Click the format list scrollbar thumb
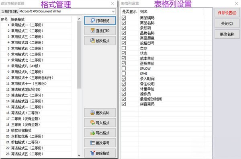The image size is (241, 159). tap(79, 55)
